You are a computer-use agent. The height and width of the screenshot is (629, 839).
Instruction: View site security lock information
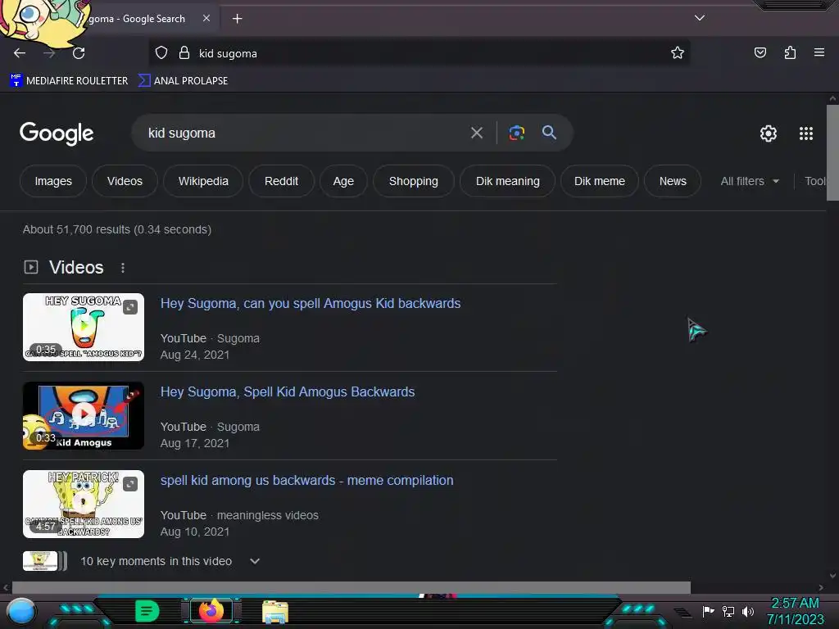tap(184, 53)
